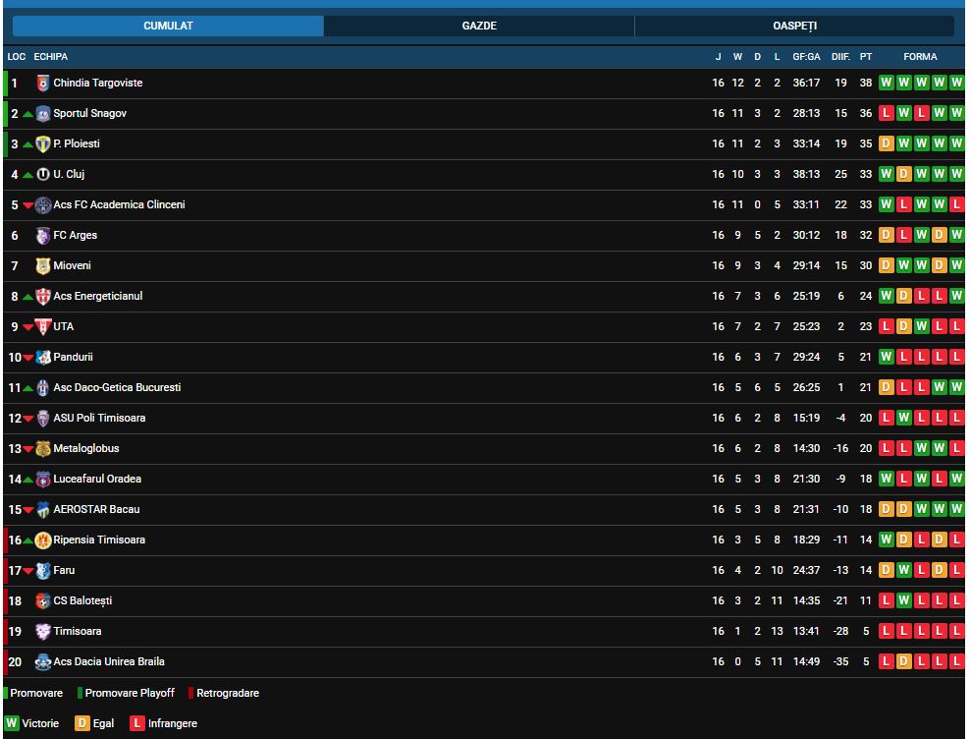Click the Pandurii team crest

(43, 357)
